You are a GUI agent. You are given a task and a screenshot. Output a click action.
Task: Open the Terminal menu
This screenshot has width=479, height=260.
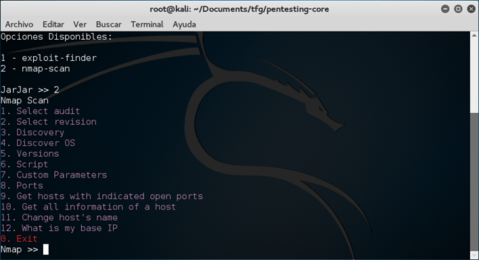(x=147, y=24)
